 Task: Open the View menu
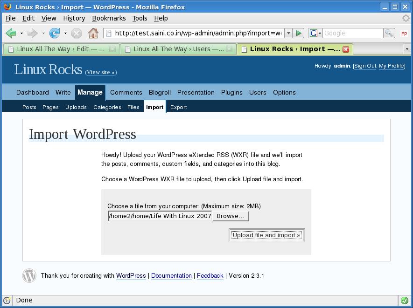(49, 18)
